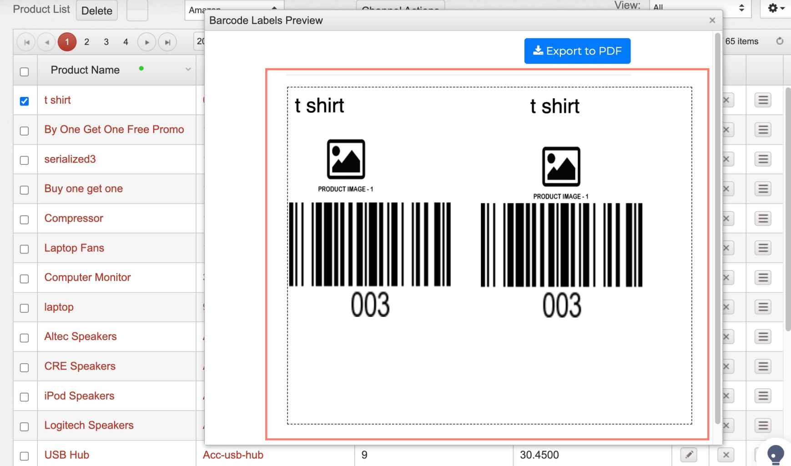Viewport: 791px width, 466px height.
Task: Select page 3 in the pager
Action: [x=106, y=42]
